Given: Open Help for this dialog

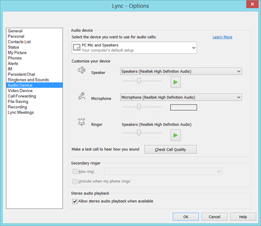Looking at the screenshot, I should coord(243,217).
